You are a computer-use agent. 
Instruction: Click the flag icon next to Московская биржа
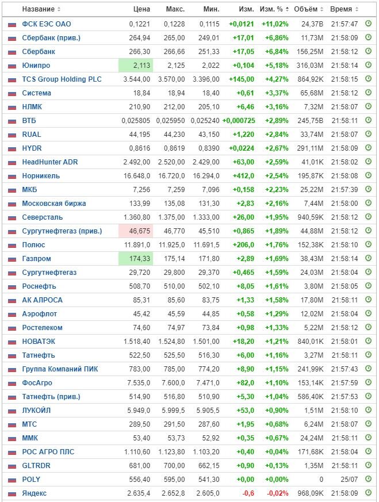[12, 204]
